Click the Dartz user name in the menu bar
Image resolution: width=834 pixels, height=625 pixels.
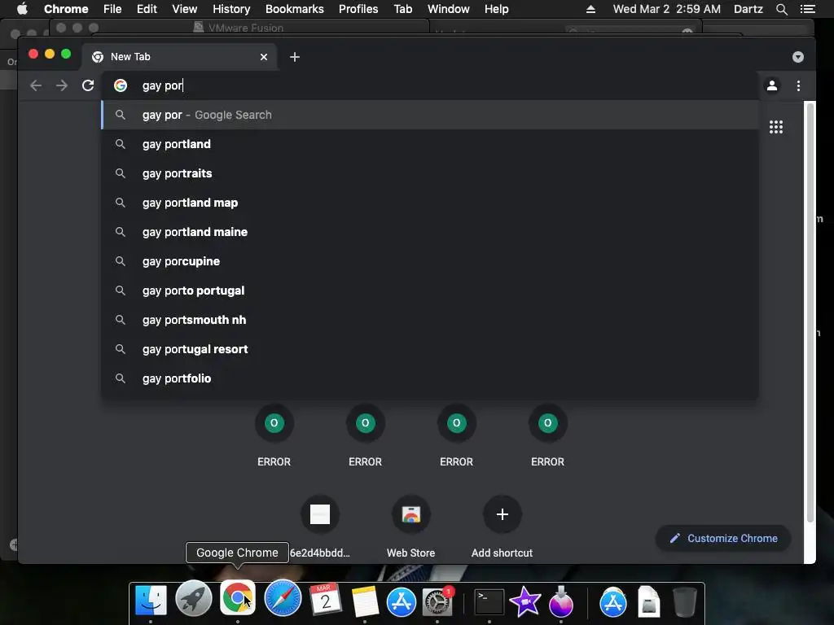click(x=748, y=9)
